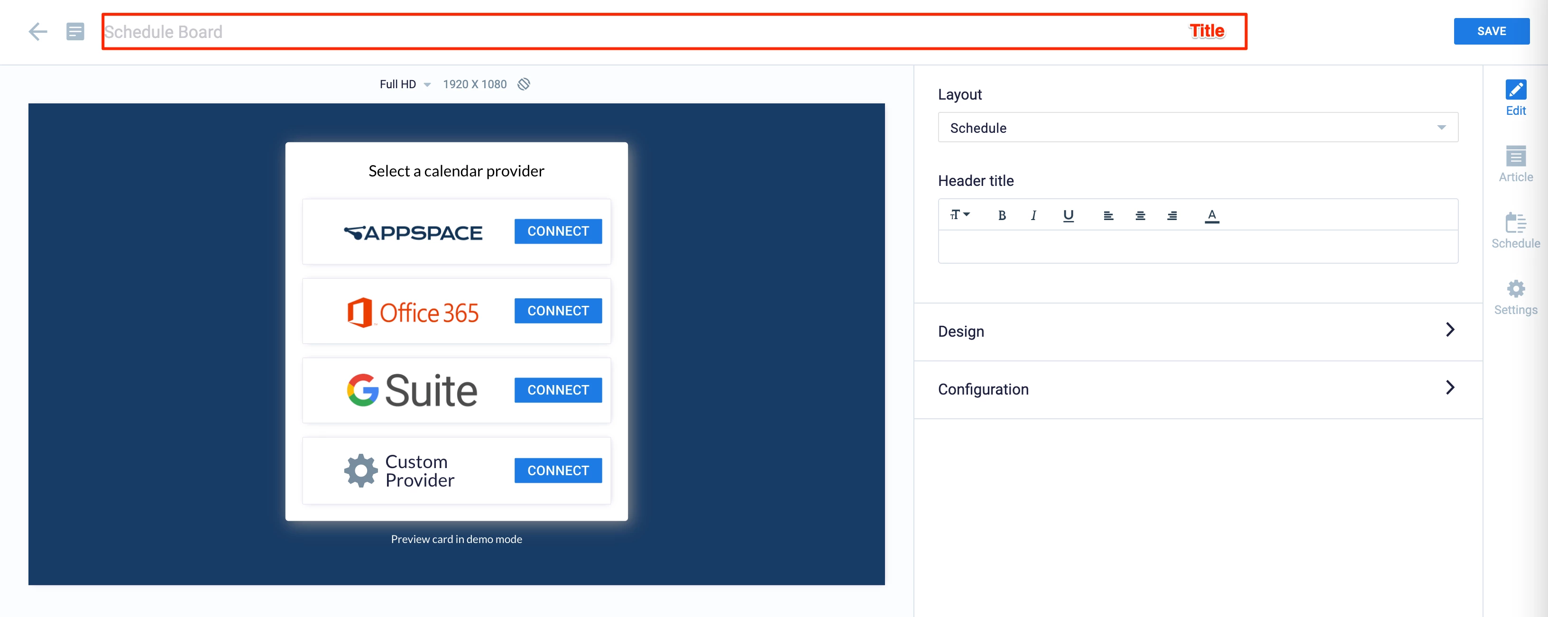Open the Edit sidebar tab
Image resolution: width=1548 pixels, height=617 pixels.
pyautogui.click(x=1515, y=97)
